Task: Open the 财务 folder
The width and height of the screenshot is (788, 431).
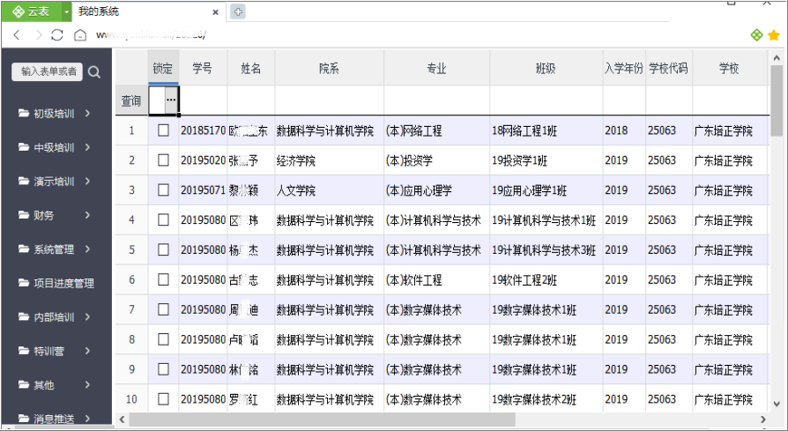Action: pos(36,215)
